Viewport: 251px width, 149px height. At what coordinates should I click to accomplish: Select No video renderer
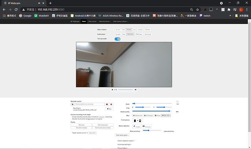(118, 30)
